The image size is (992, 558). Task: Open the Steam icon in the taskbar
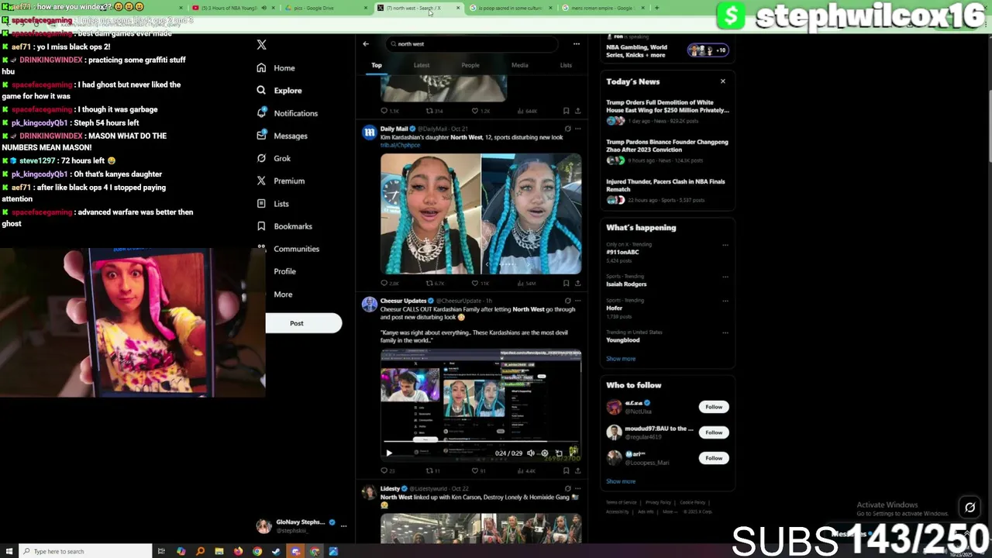(276, 551)
